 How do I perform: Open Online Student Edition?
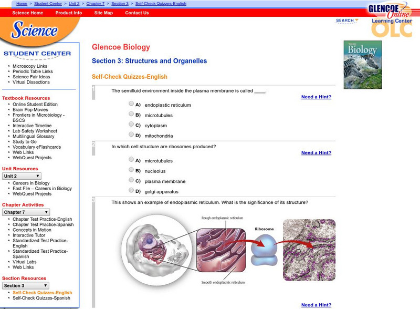tap(35, 104)
